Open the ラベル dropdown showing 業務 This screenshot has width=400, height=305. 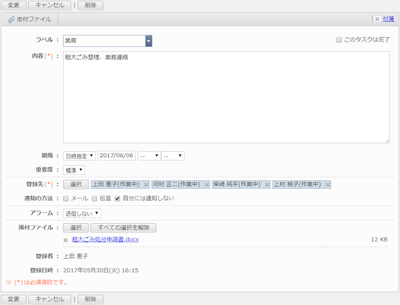click(x=107, y=41)
